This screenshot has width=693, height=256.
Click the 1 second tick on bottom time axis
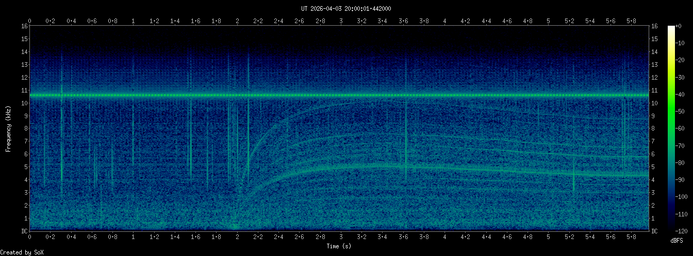[134, 238]
